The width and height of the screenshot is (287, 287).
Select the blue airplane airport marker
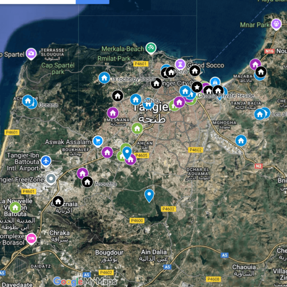(46, 161)
